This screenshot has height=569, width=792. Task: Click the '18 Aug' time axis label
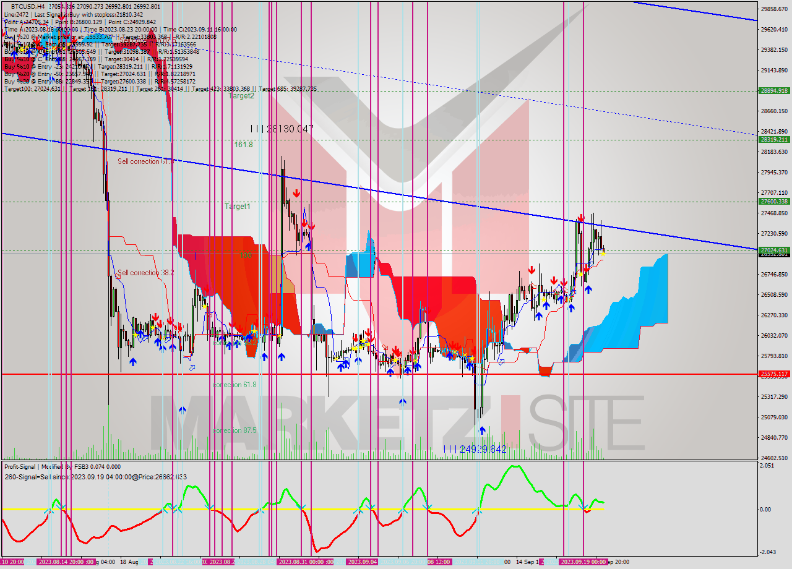129,562
